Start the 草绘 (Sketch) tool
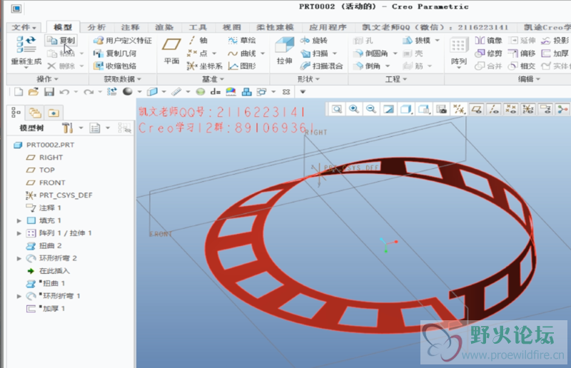This screenshot has height=368, width=571. [x=242, y=41]
